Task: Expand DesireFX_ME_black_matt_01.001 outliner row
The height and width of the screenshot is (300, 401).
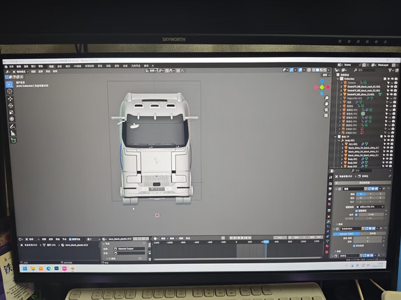Action: coord(341,87)
